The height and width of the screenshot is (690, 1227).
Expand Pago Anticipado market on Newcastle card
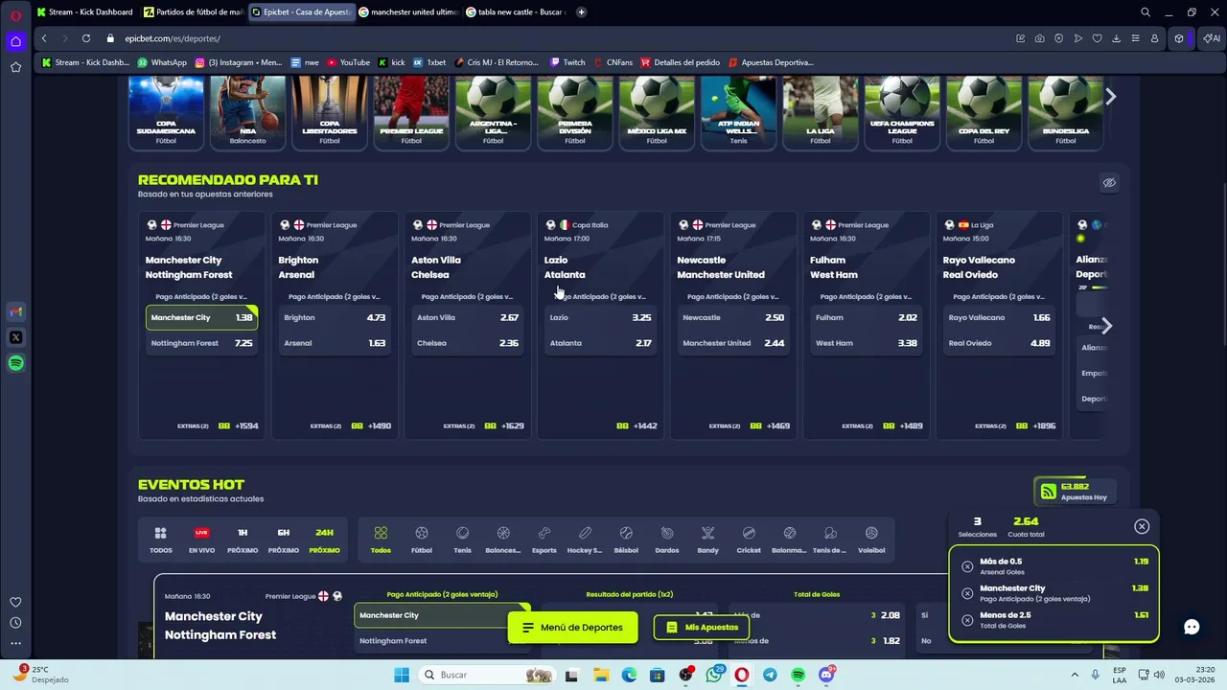pyautogui.click(x=733, y=296)
